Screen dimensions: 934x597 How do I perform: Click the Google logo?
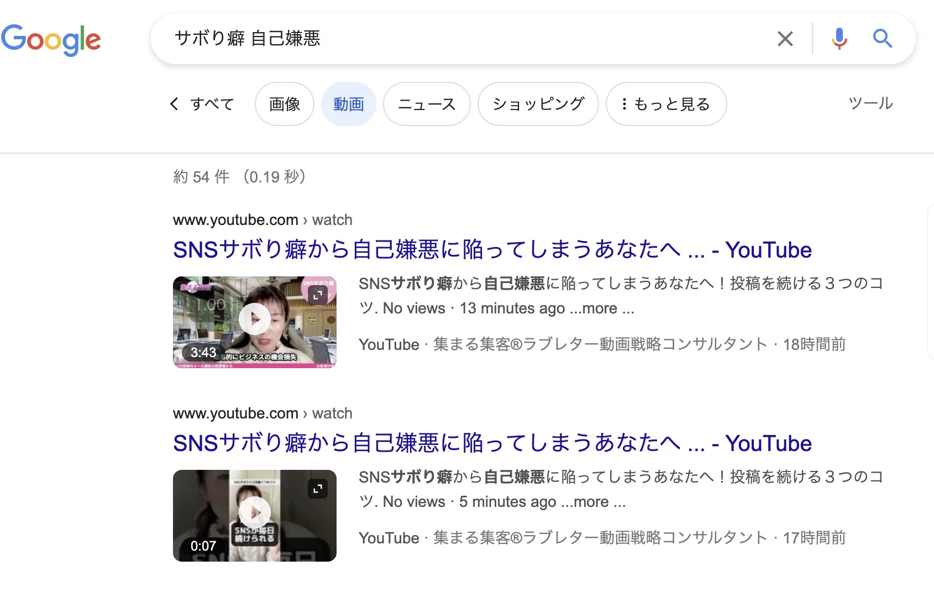point(51,40)
